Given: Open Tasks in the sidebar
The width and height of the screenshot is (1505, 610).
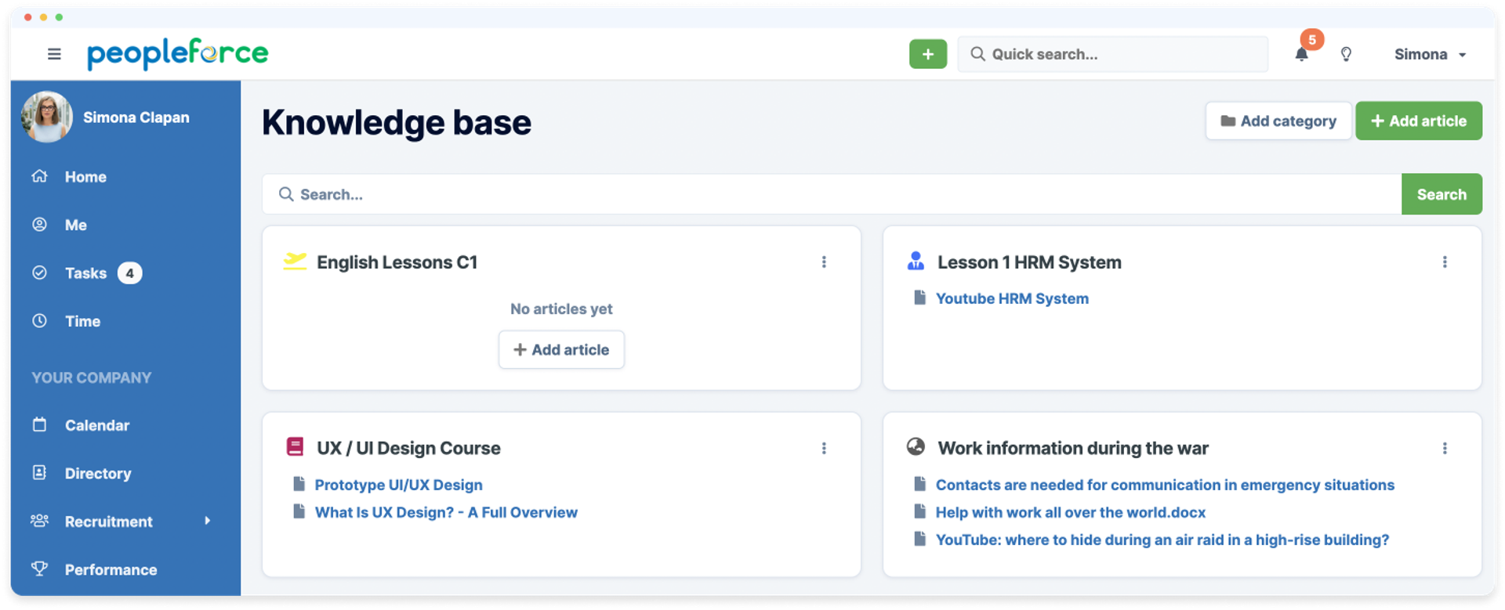Looking at the screenshot, I should click(x=85, y=273).
